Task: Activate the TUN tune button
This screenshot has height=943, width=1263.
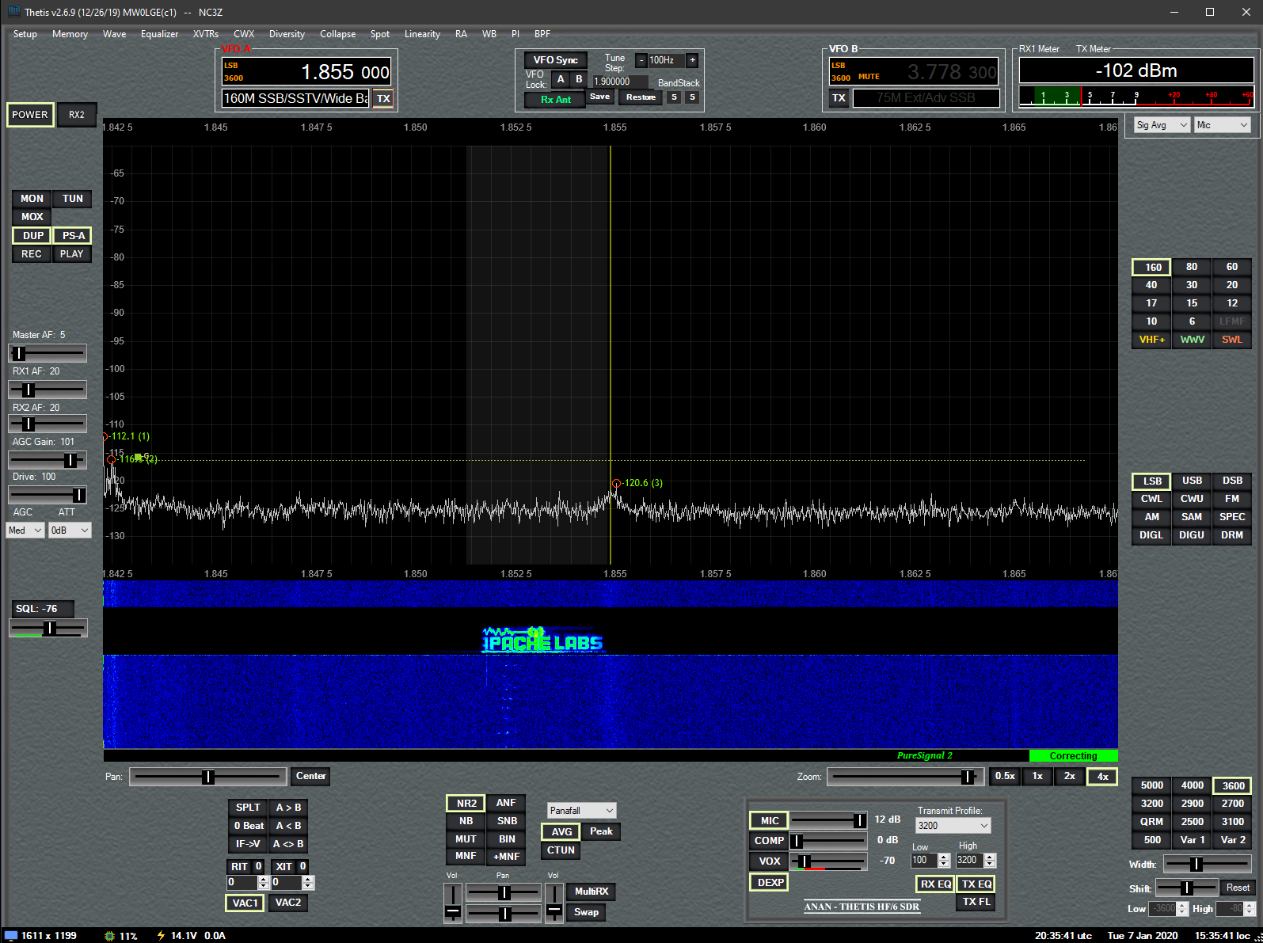Action: point(73,199)
